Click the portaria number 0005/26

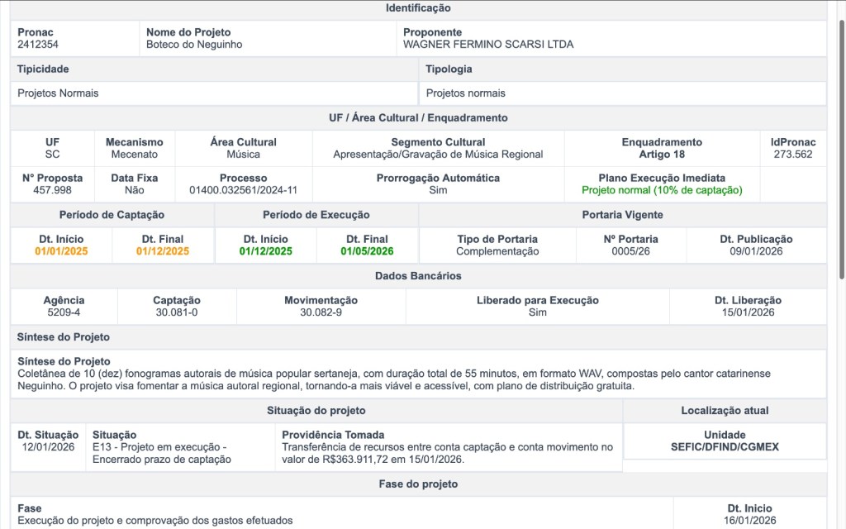tap(631, 251)
